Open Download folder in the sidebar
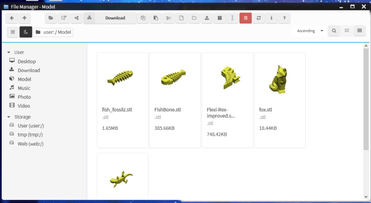This screenshot has height=203, width=371. (x=24, y=70)
